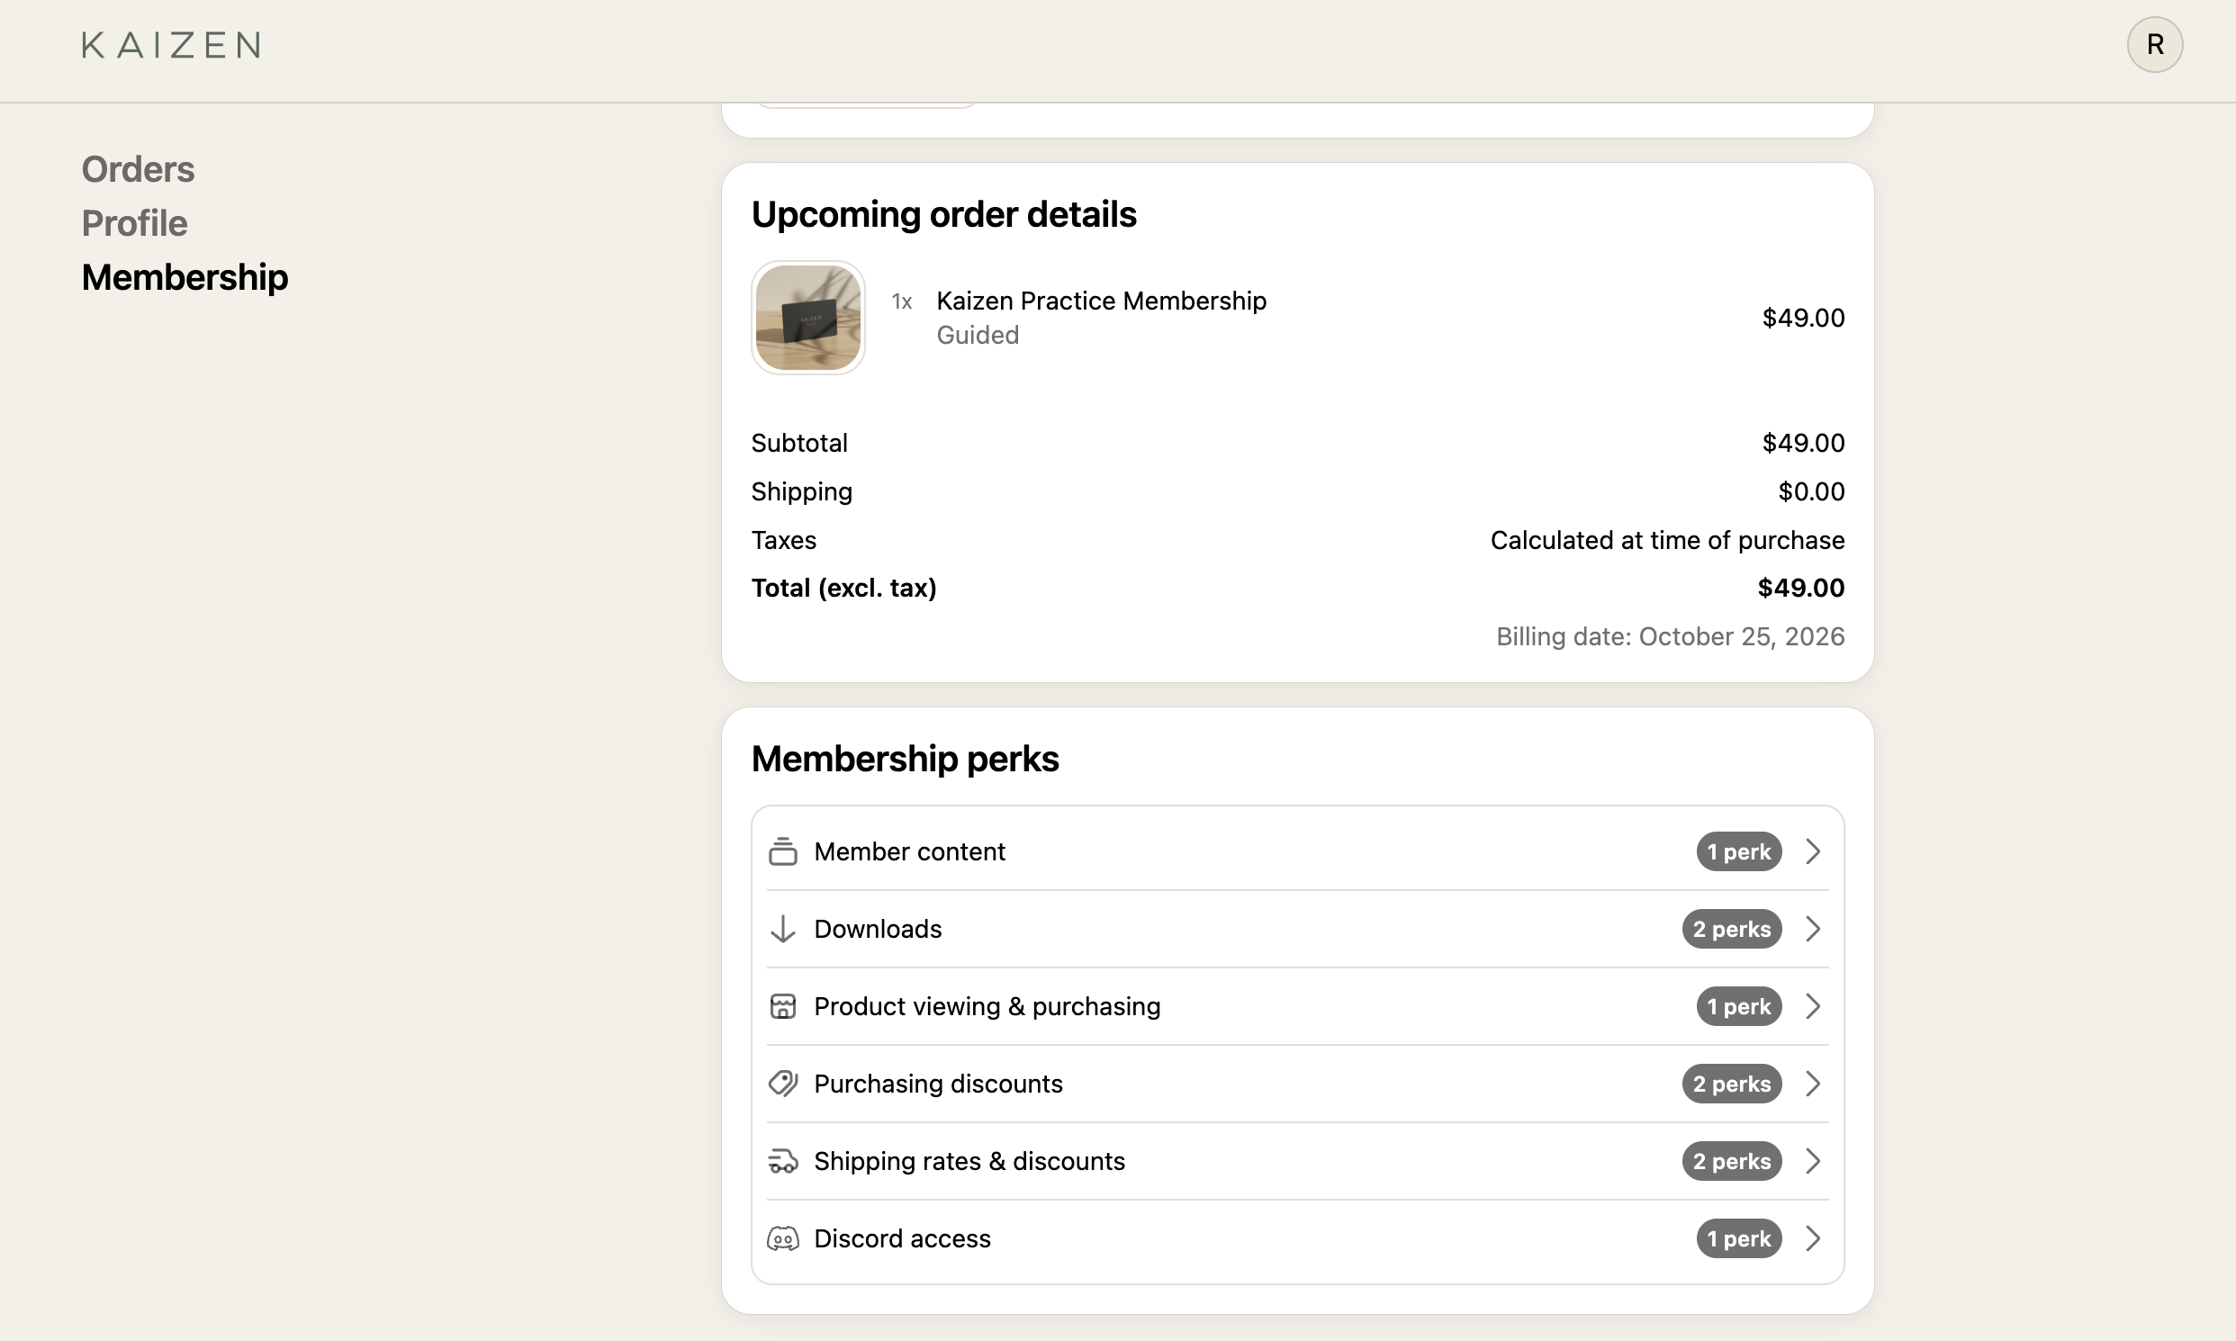This screenshot has height=1341, width=2236.
Task: Click Discord access 1 perk badge
Action: pyautogui.click(x=1739, y=1239)
